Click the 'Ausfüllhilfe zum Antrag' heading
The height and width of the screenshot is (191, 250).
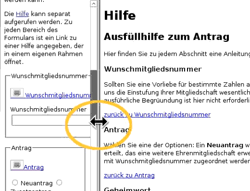(x=166, y=37)
